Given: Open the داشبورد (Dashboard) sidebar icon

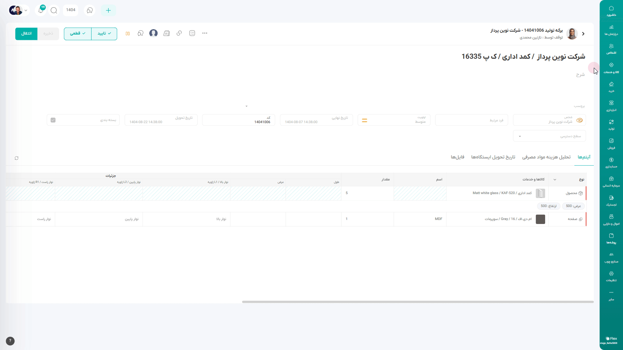Looking at the screenshot, I should point(611,11).
